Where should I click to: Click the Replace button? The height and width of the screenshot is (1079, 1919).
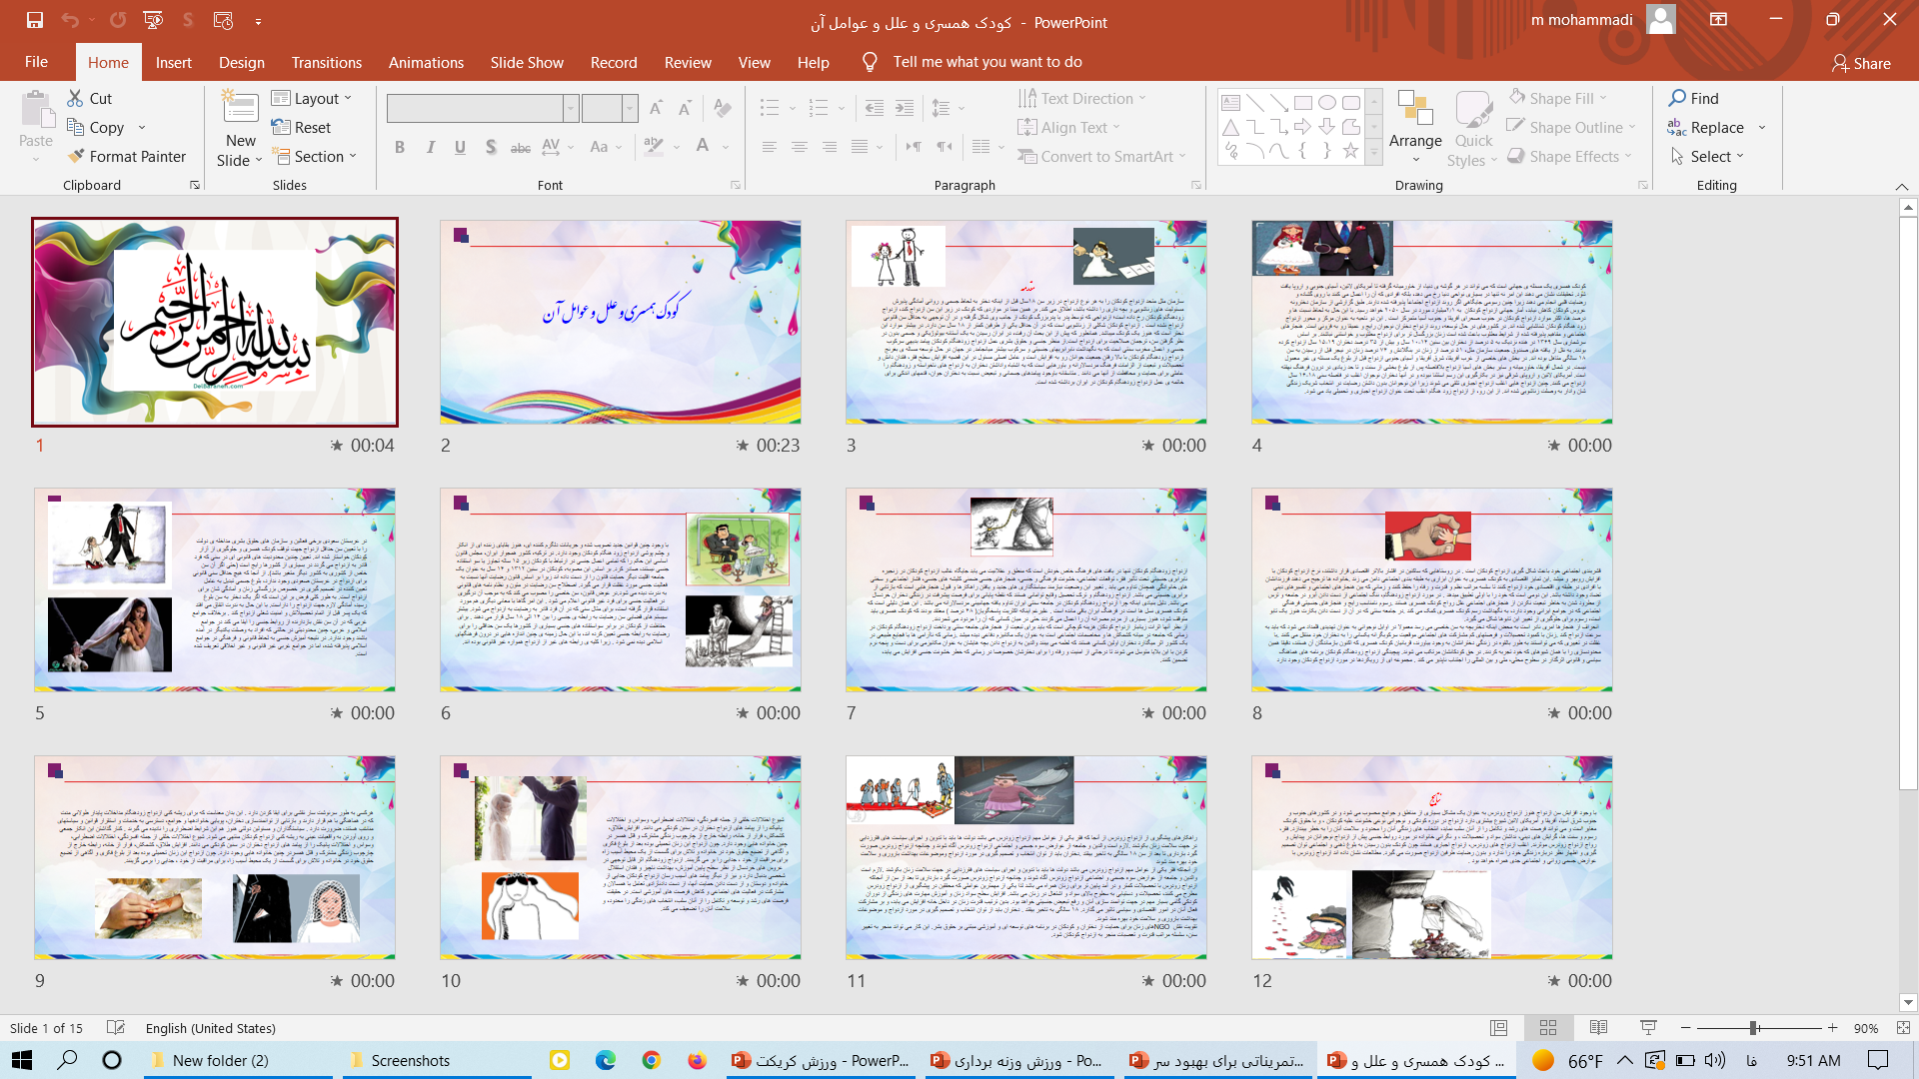(x=1716, y=128)
